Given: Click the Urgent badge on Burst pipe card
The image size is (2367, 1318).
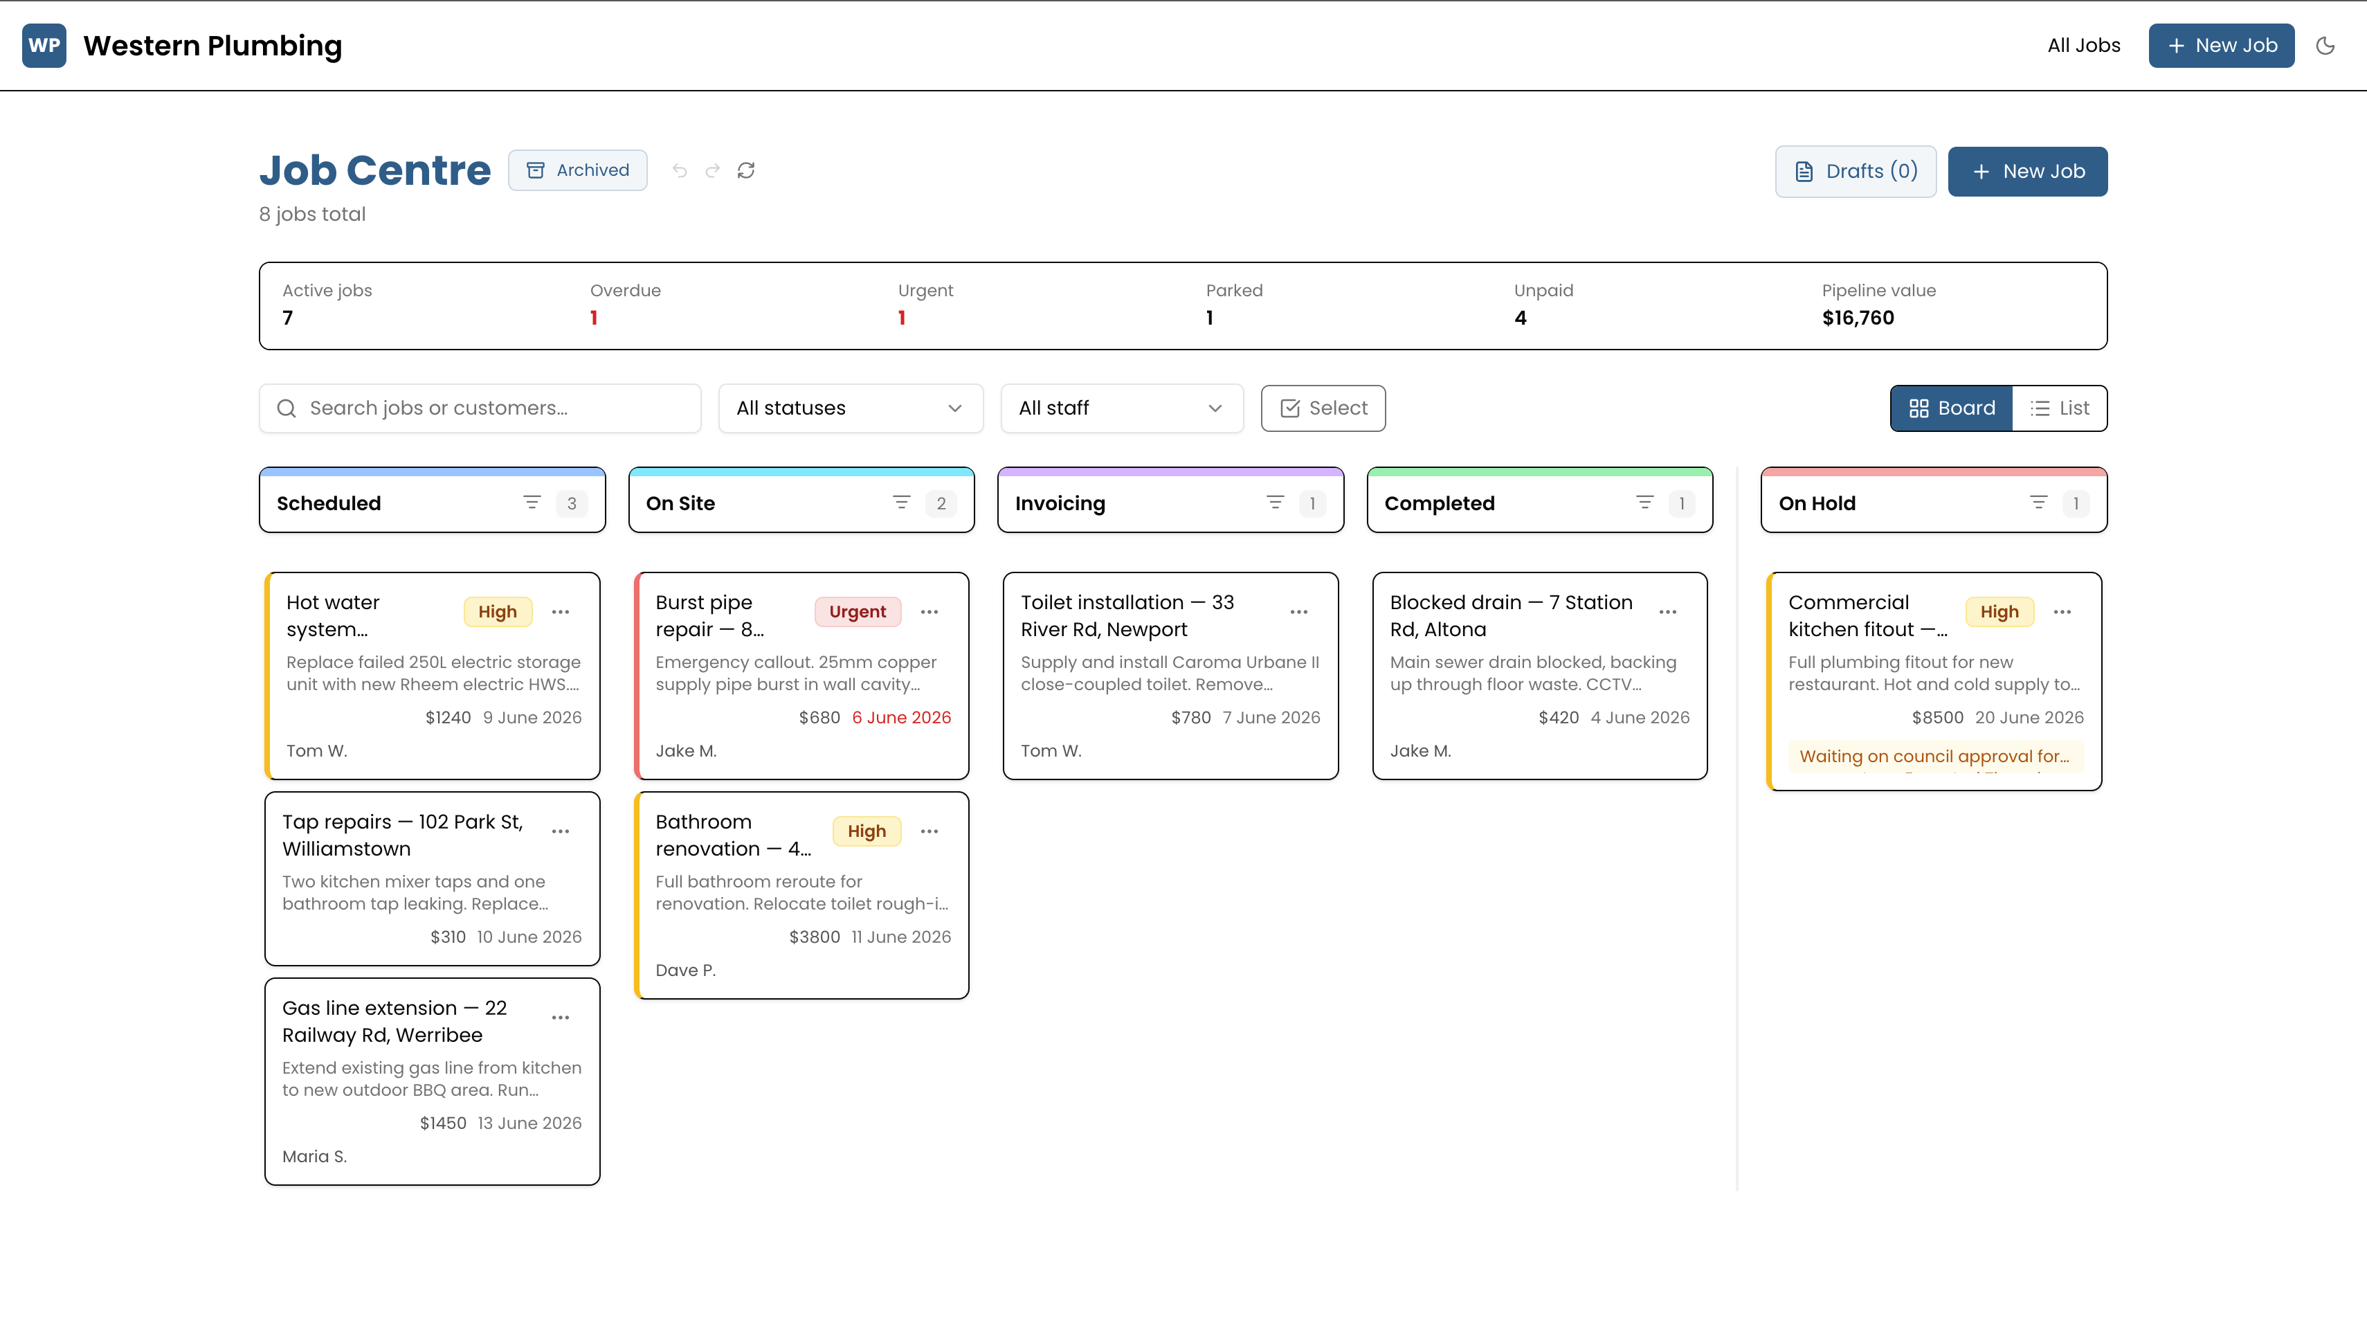Looking at the screenshot, I should [858, 612].
